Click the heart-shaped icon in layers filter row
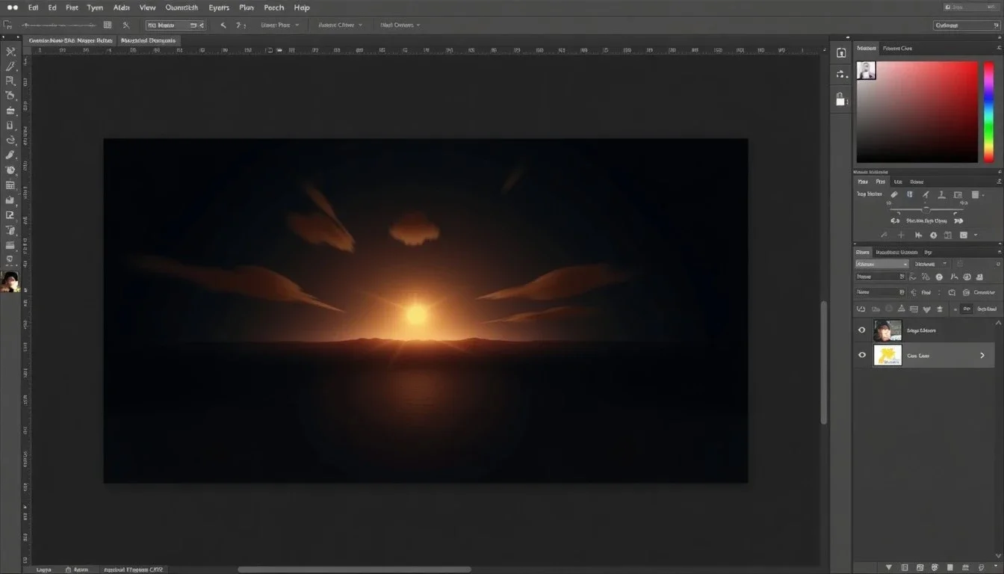This screenshot has width=1004, height=574. coord(927,309)
